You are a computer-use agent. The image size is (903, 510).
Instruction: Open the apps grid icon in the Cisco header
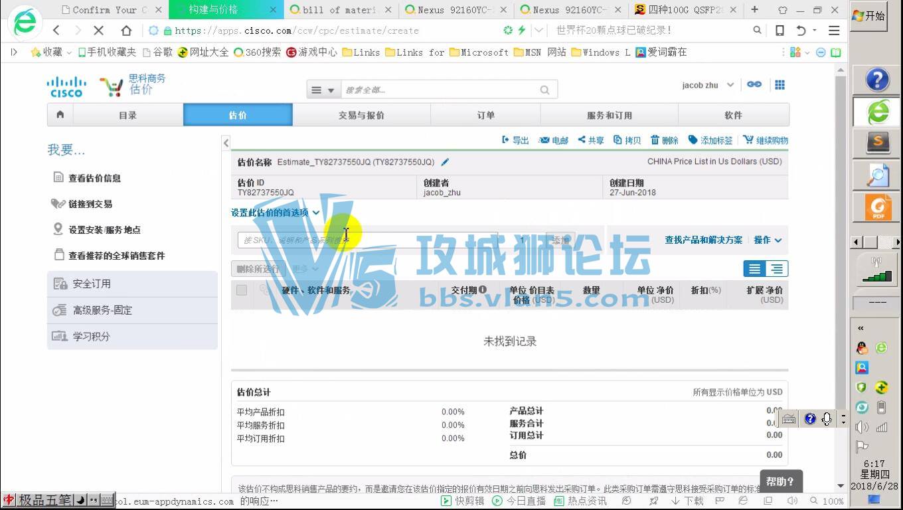780,84
